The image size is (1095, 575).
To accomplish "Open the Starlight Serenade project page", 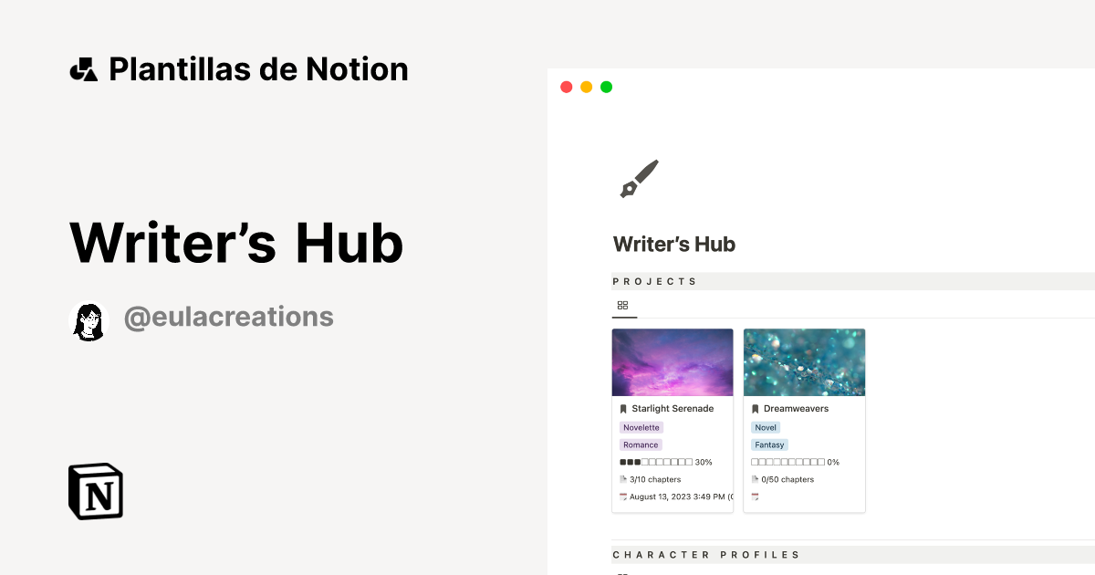I will [673, 408].
